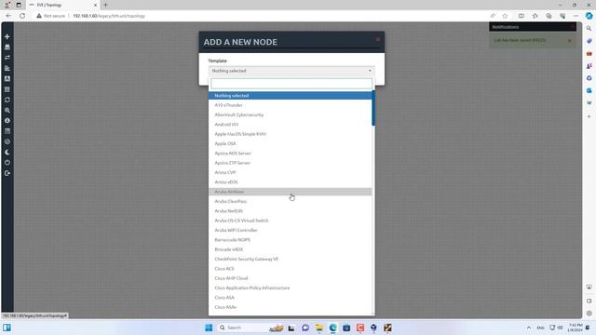Viewport: 596px width, 335px height.
Task: Select Cisco ASA entry
Action: coord(290,298)
